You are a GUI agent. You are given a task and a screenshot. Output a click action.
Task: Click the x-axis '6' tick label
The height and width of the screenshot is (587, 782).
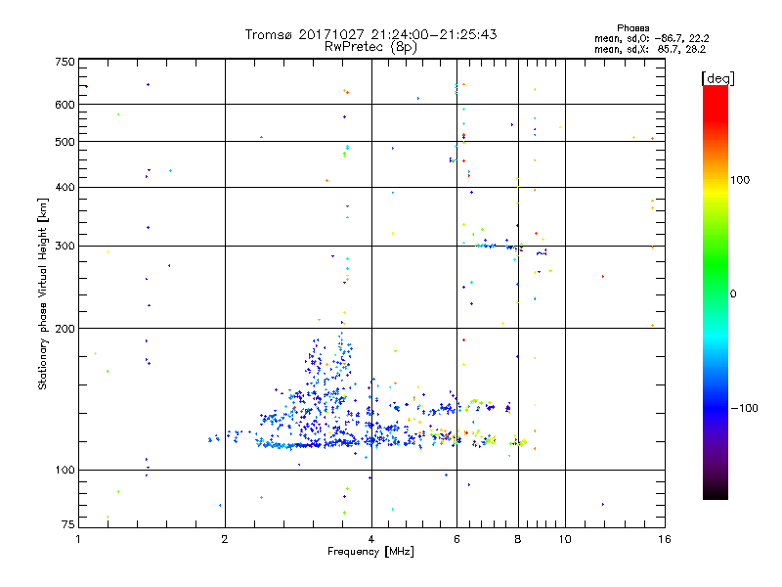point(456,539)
